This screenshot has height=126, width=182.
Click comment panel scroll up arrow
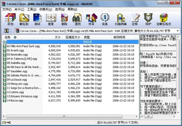click(x=178, y=37)
